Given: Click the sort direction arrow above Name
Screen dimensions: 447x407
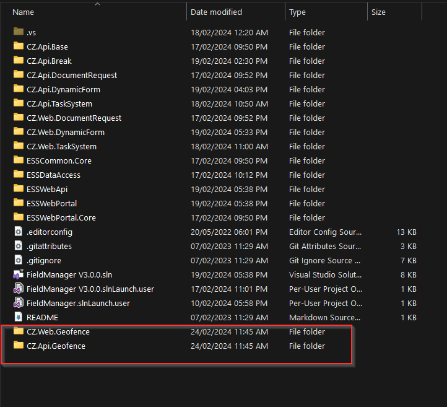Looking at the screenshot, I should pyautogui.click(x=97, y=4).
